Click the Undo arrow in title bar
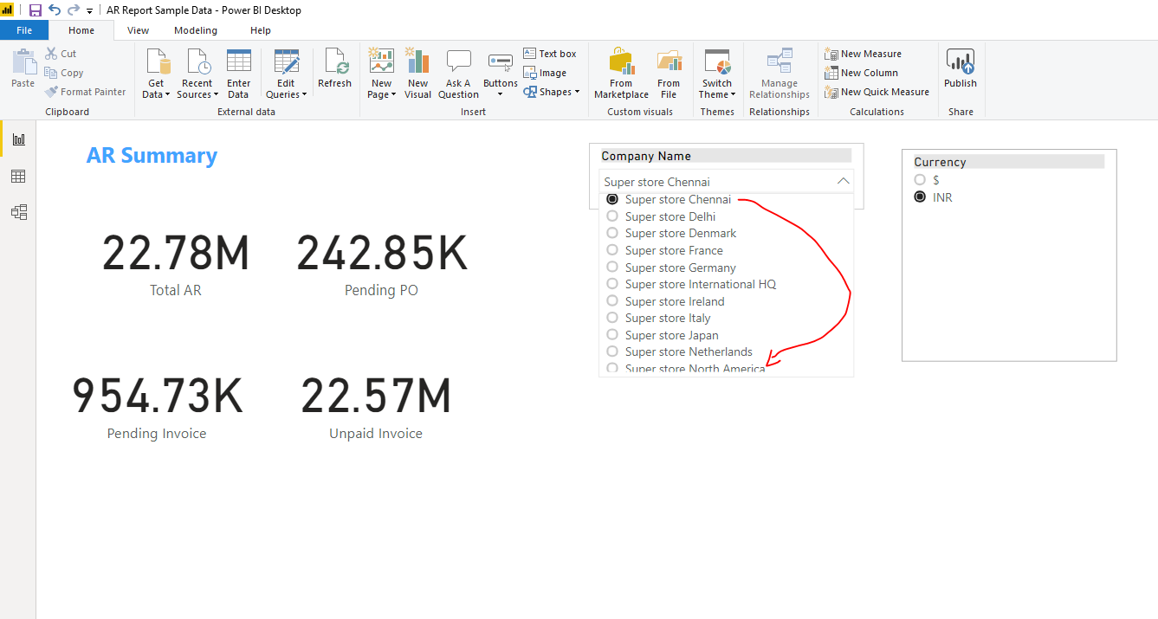This screenshot has width=1158, height=619. pos(55,10)
